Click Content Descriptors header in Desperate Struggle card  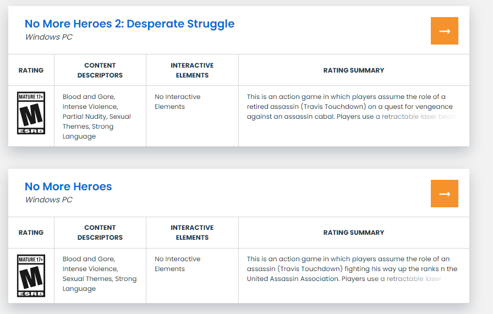pyautogui.click(x=100, y=70)
